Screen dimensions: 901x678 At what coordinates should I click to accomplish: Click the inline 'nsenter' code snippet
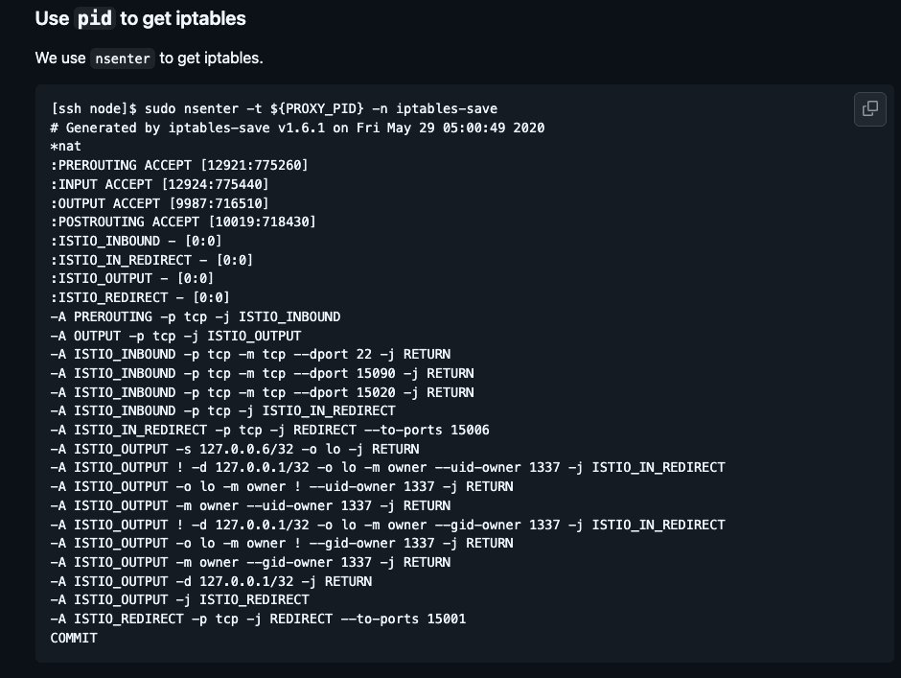(123, 58)
